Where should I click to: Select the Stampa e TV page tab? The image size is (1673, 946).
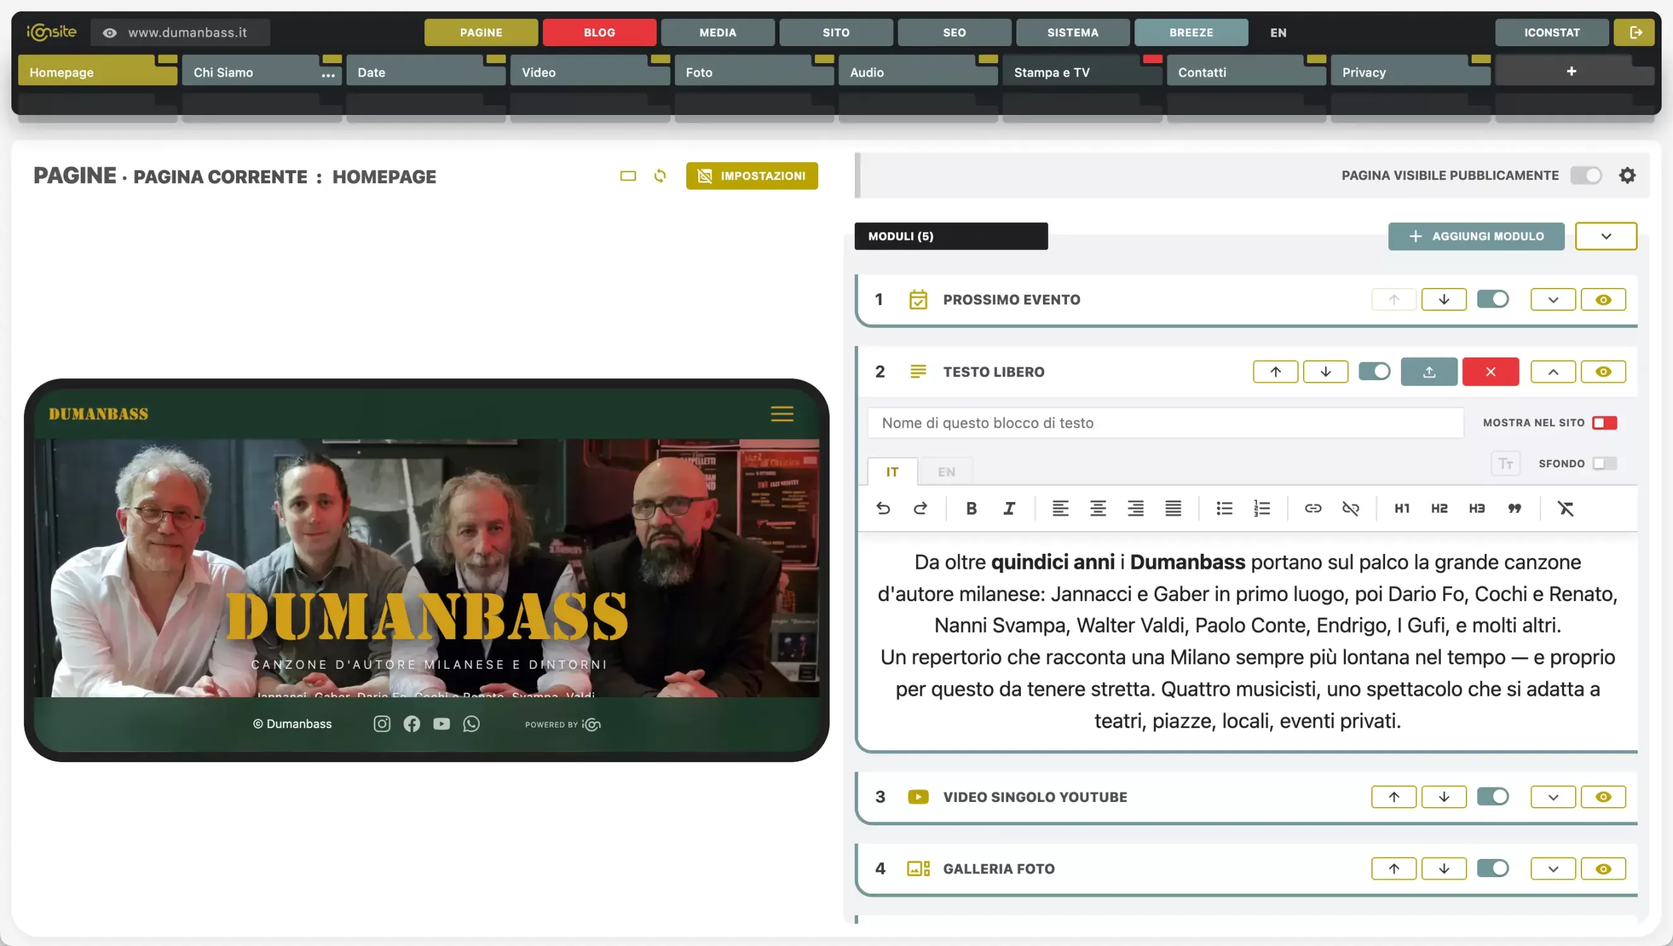coord(1082,71)
